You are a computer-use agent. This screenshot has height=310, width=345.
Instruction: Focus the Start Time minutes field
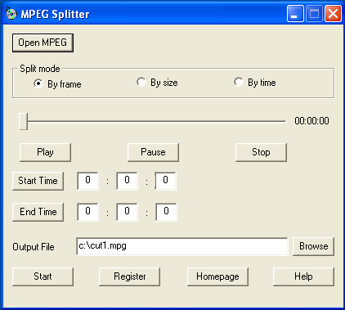pos(127,181)
